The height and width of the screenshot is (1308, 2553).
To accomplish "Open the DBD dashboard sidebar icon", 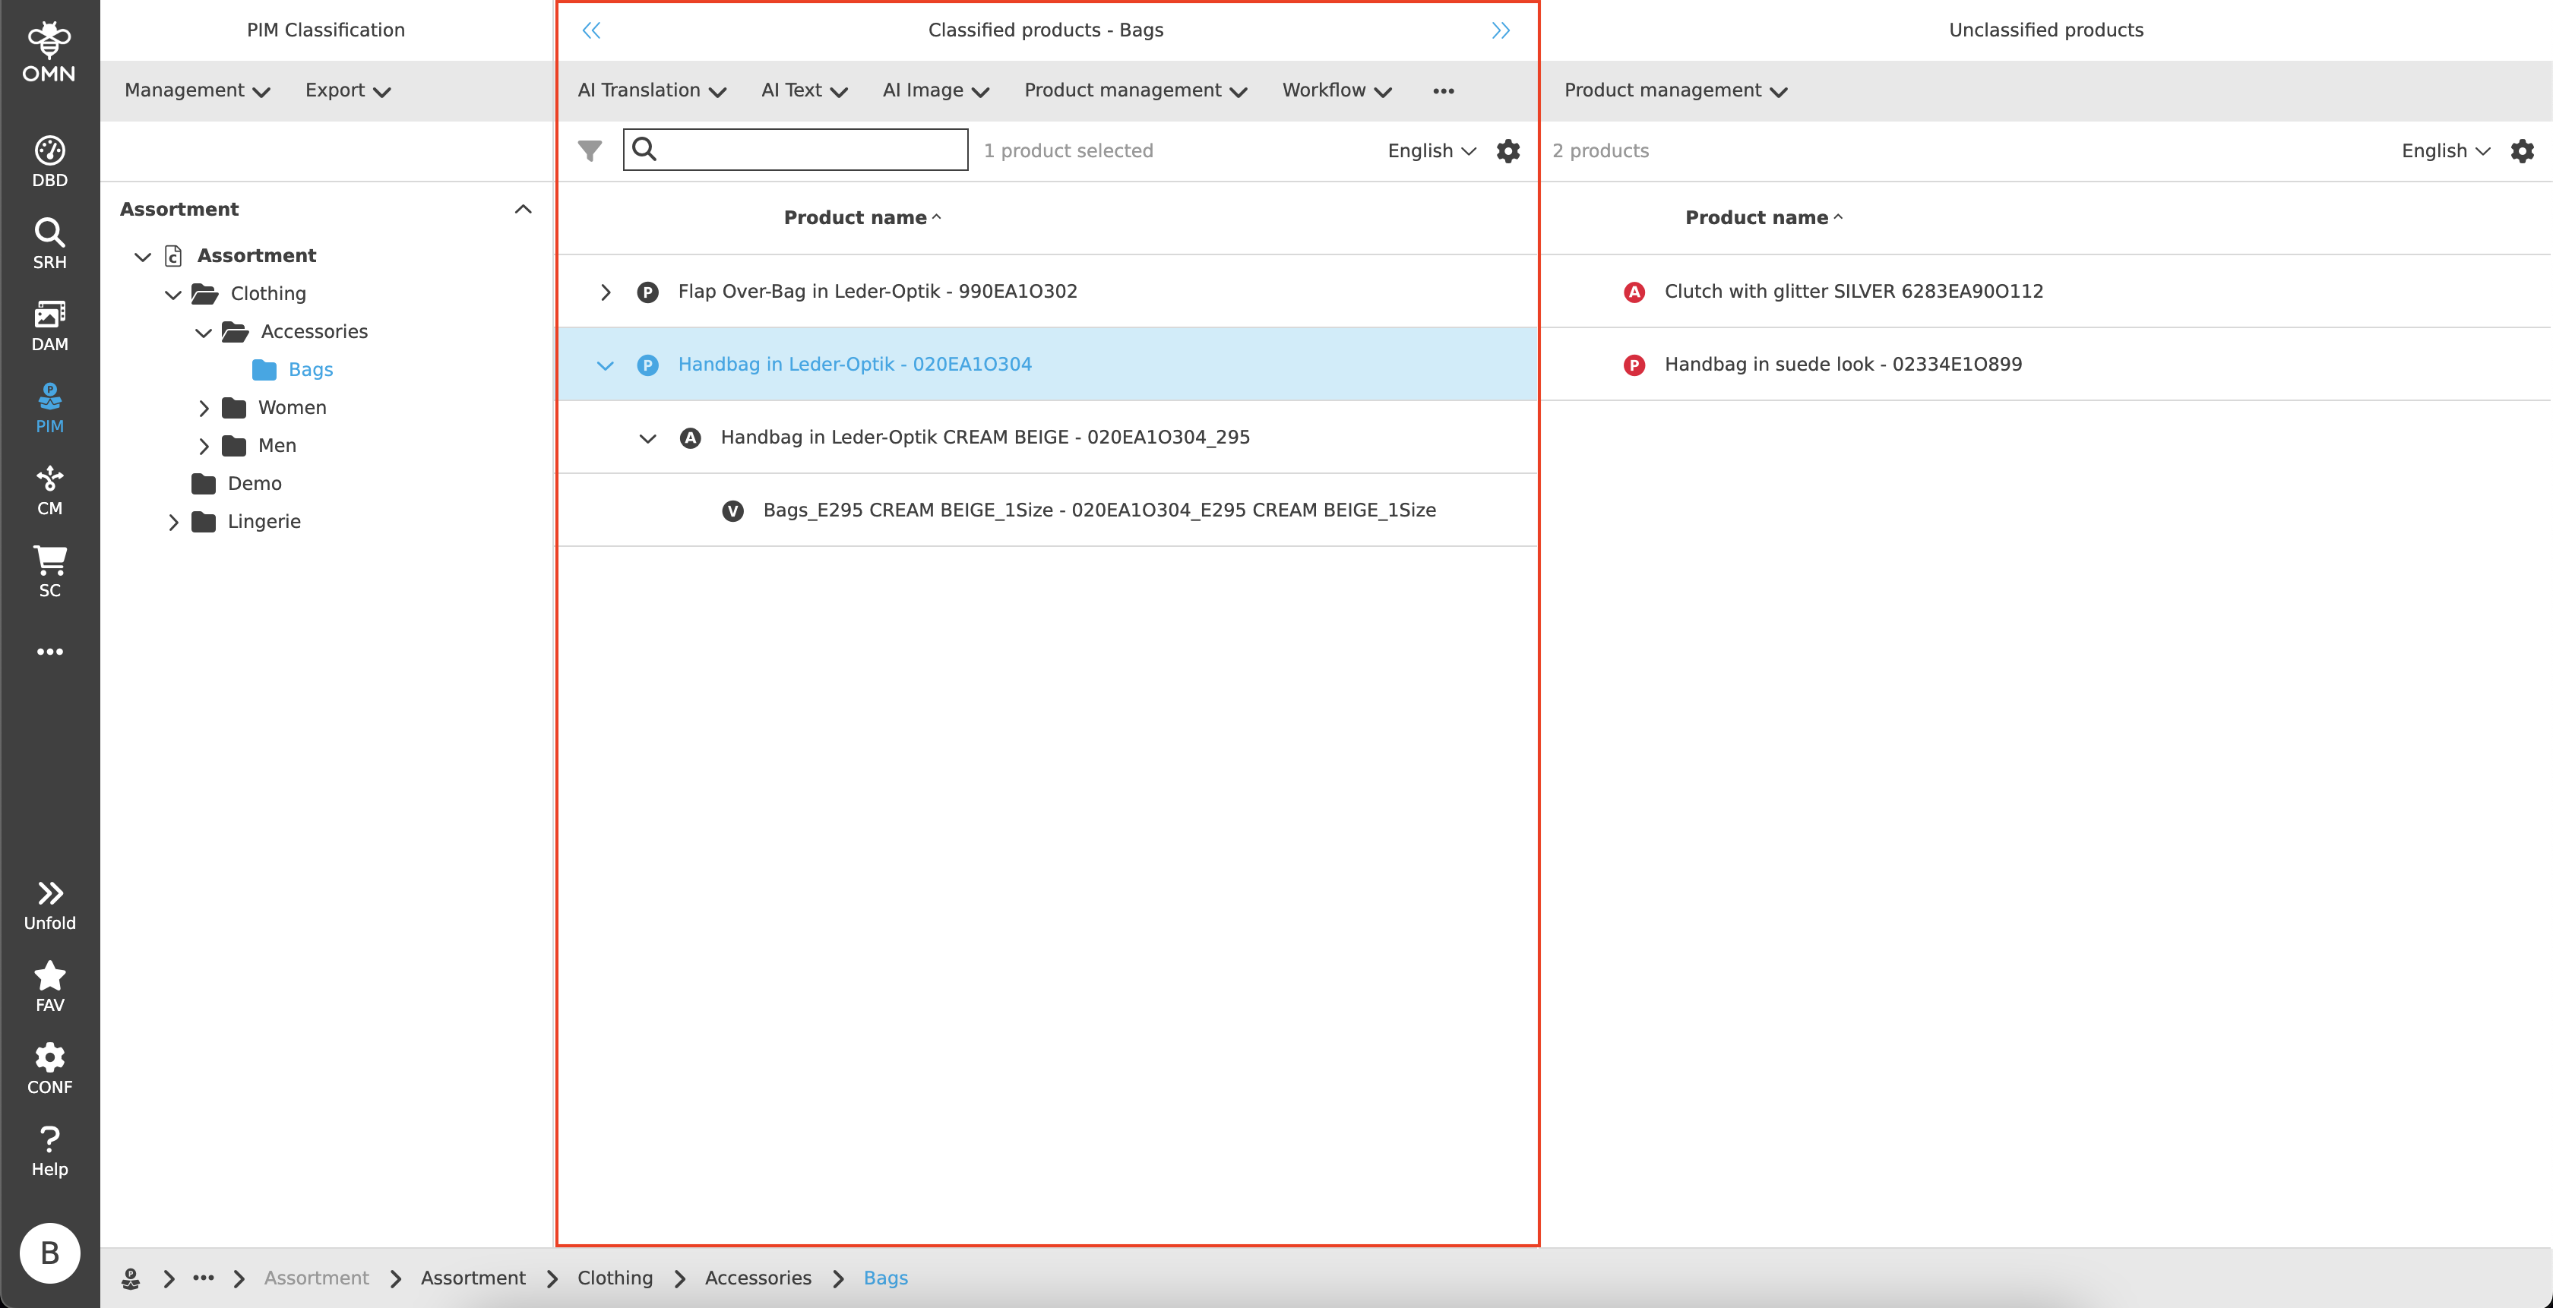I will pyautogui.click(x=49, y=160).
